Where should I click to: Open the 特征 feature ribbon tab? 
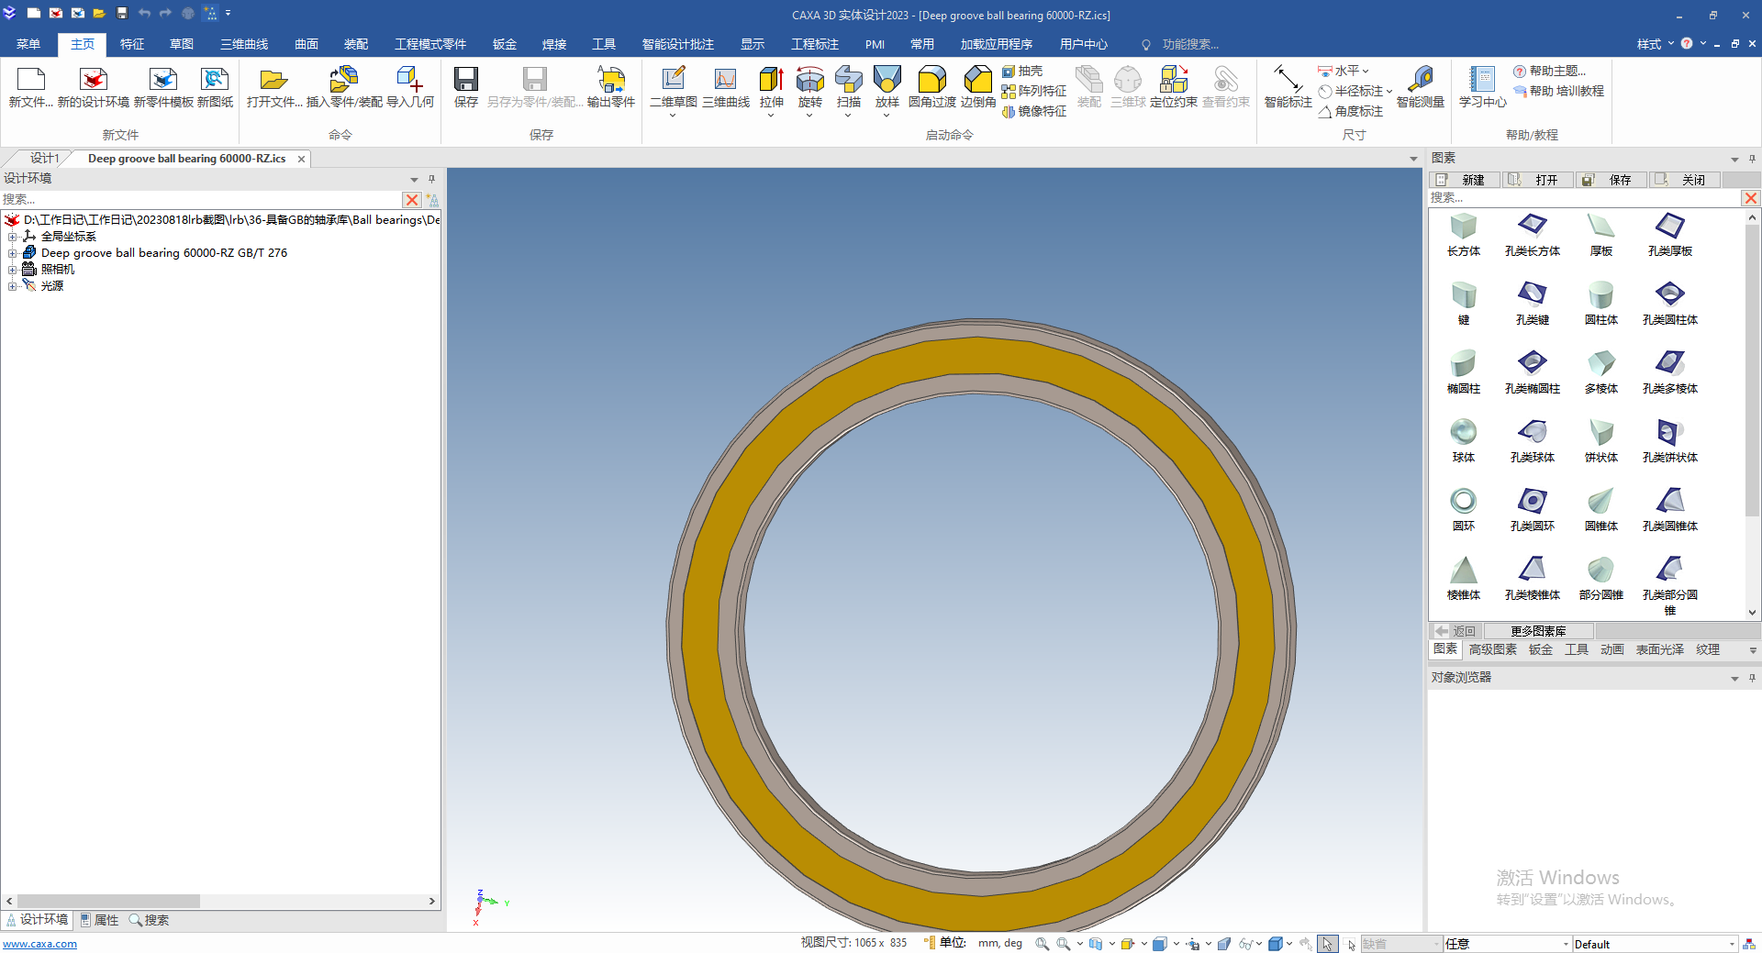(132, 44)
